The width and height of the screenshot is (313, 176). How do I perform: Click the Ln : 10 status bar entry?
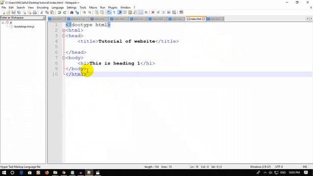click(194, 167)
